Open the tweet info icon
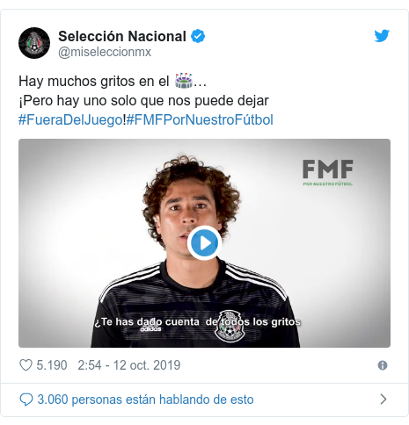Screen dimensions: 409x425 pos(383,365)
